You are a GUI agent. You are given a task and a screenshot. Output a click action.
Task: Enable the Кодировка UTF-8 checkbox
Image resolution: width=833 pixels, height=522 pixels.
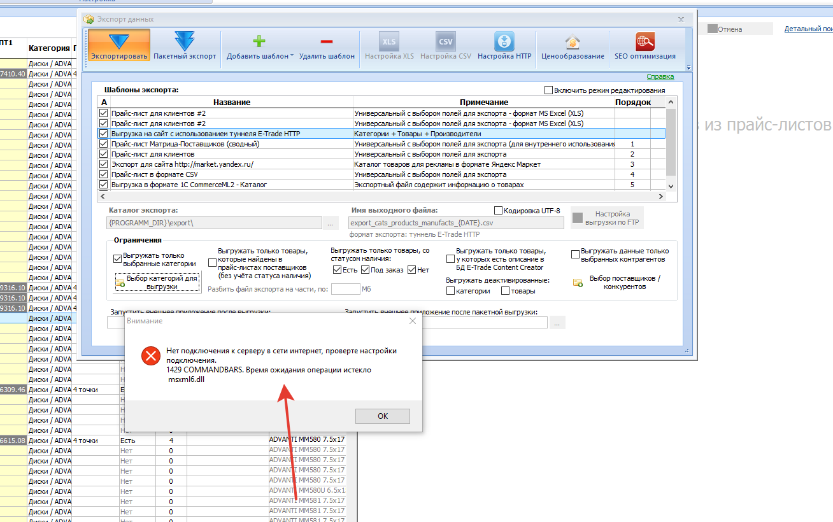pyautogui.click(x=499, y=211)
